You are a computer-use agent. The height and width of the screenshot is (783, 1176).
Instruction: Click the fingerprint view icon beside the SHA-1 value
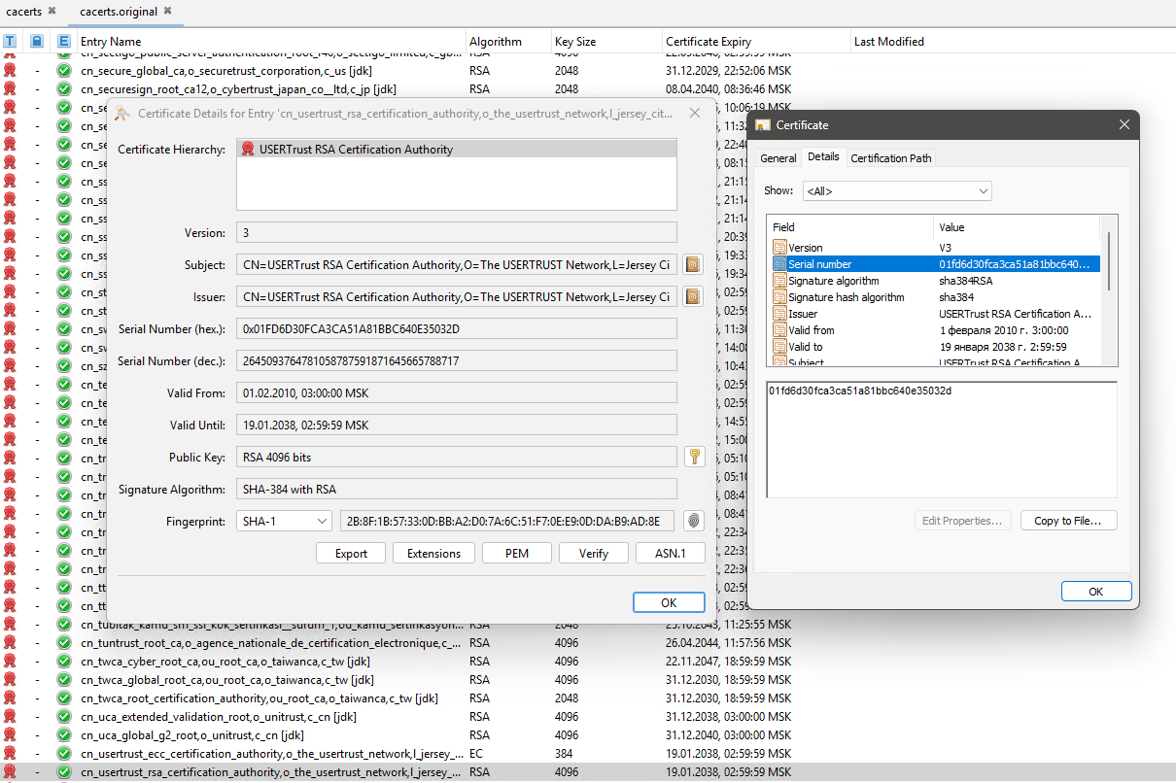click(x=693, y=522)
